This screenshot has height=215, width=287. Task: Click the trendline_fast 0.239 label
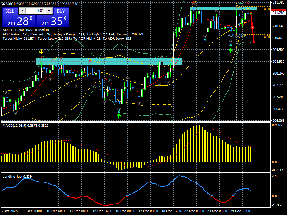(17, 176)
